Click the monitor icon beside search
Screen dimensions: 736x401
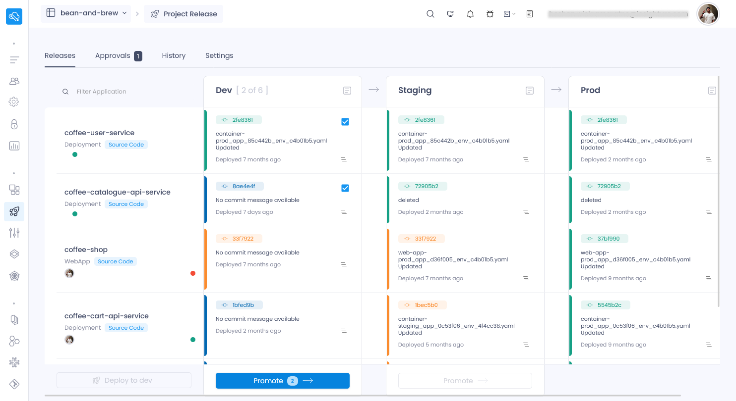[x=450, y=14]
